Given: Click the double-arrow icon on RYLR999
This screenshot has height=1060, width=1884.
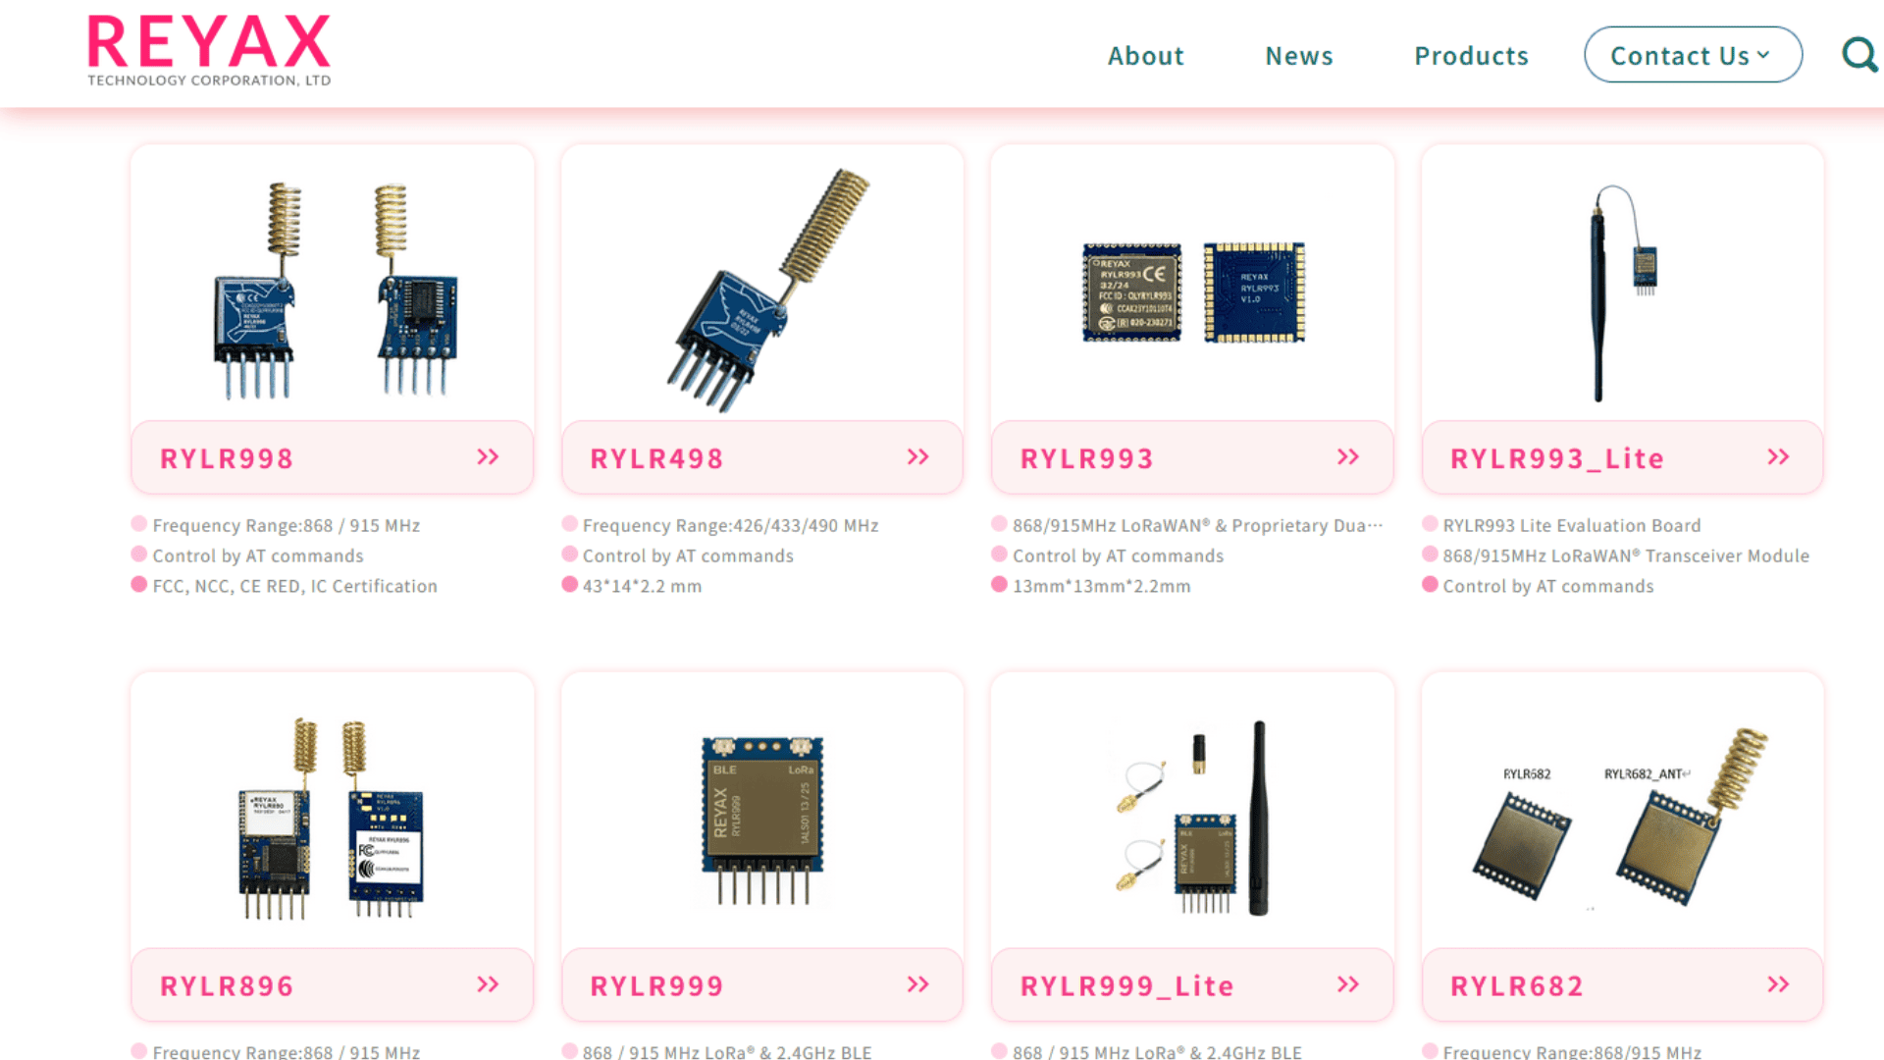Looking at the screenshot, I should 917,984.
